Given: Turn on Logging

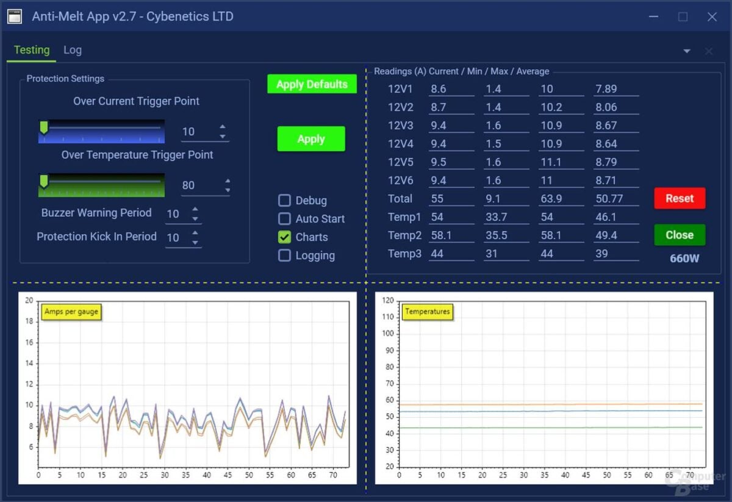Looking at the screenshot, I should (x=284, y=256).
